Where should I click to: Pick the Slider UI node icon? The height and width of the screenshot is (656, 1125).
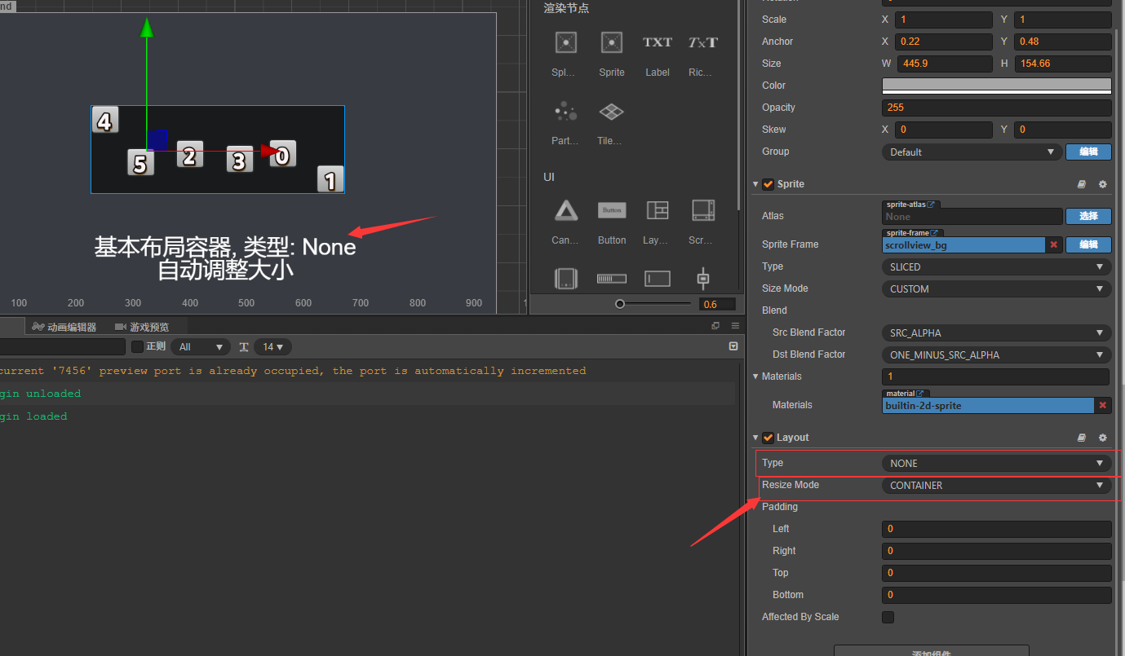[703, 279]
